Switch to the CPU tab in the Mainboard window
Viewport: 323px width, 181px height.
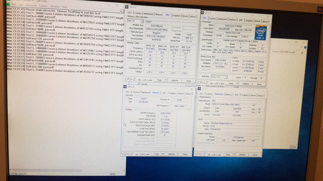(201, 94)
